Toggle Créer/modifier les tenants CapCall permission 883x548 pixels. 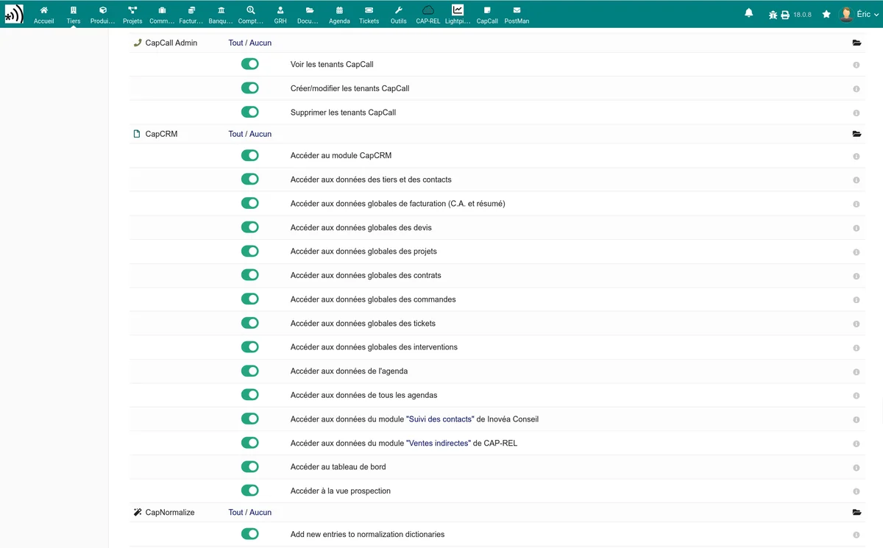point(250,88)
